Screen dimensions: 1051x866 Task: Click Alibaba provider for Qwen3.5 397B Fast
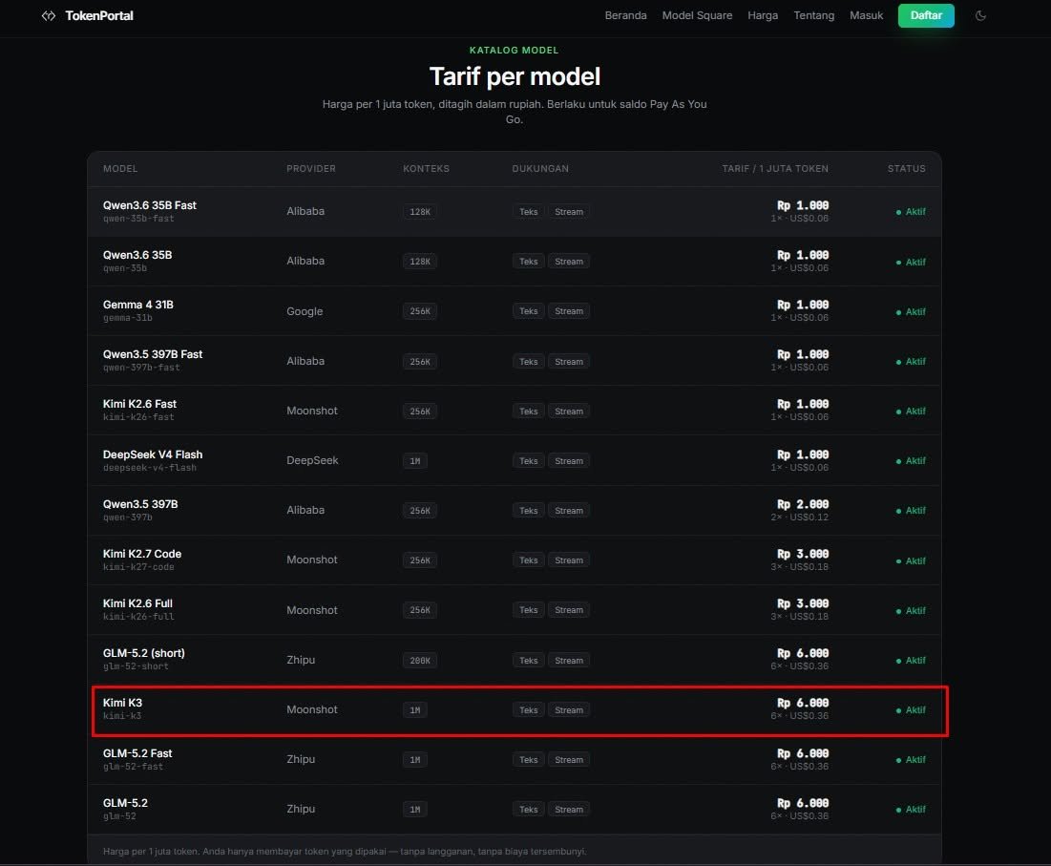[x=305, y=361]
